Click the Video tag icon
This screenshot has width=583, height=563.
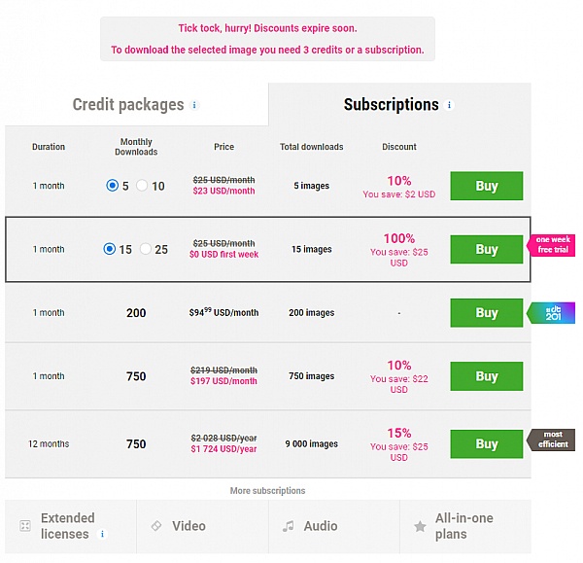point(156,526)
